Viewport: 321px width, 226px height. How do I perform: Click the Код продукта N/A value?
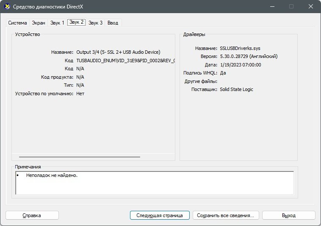coord(80,77)
